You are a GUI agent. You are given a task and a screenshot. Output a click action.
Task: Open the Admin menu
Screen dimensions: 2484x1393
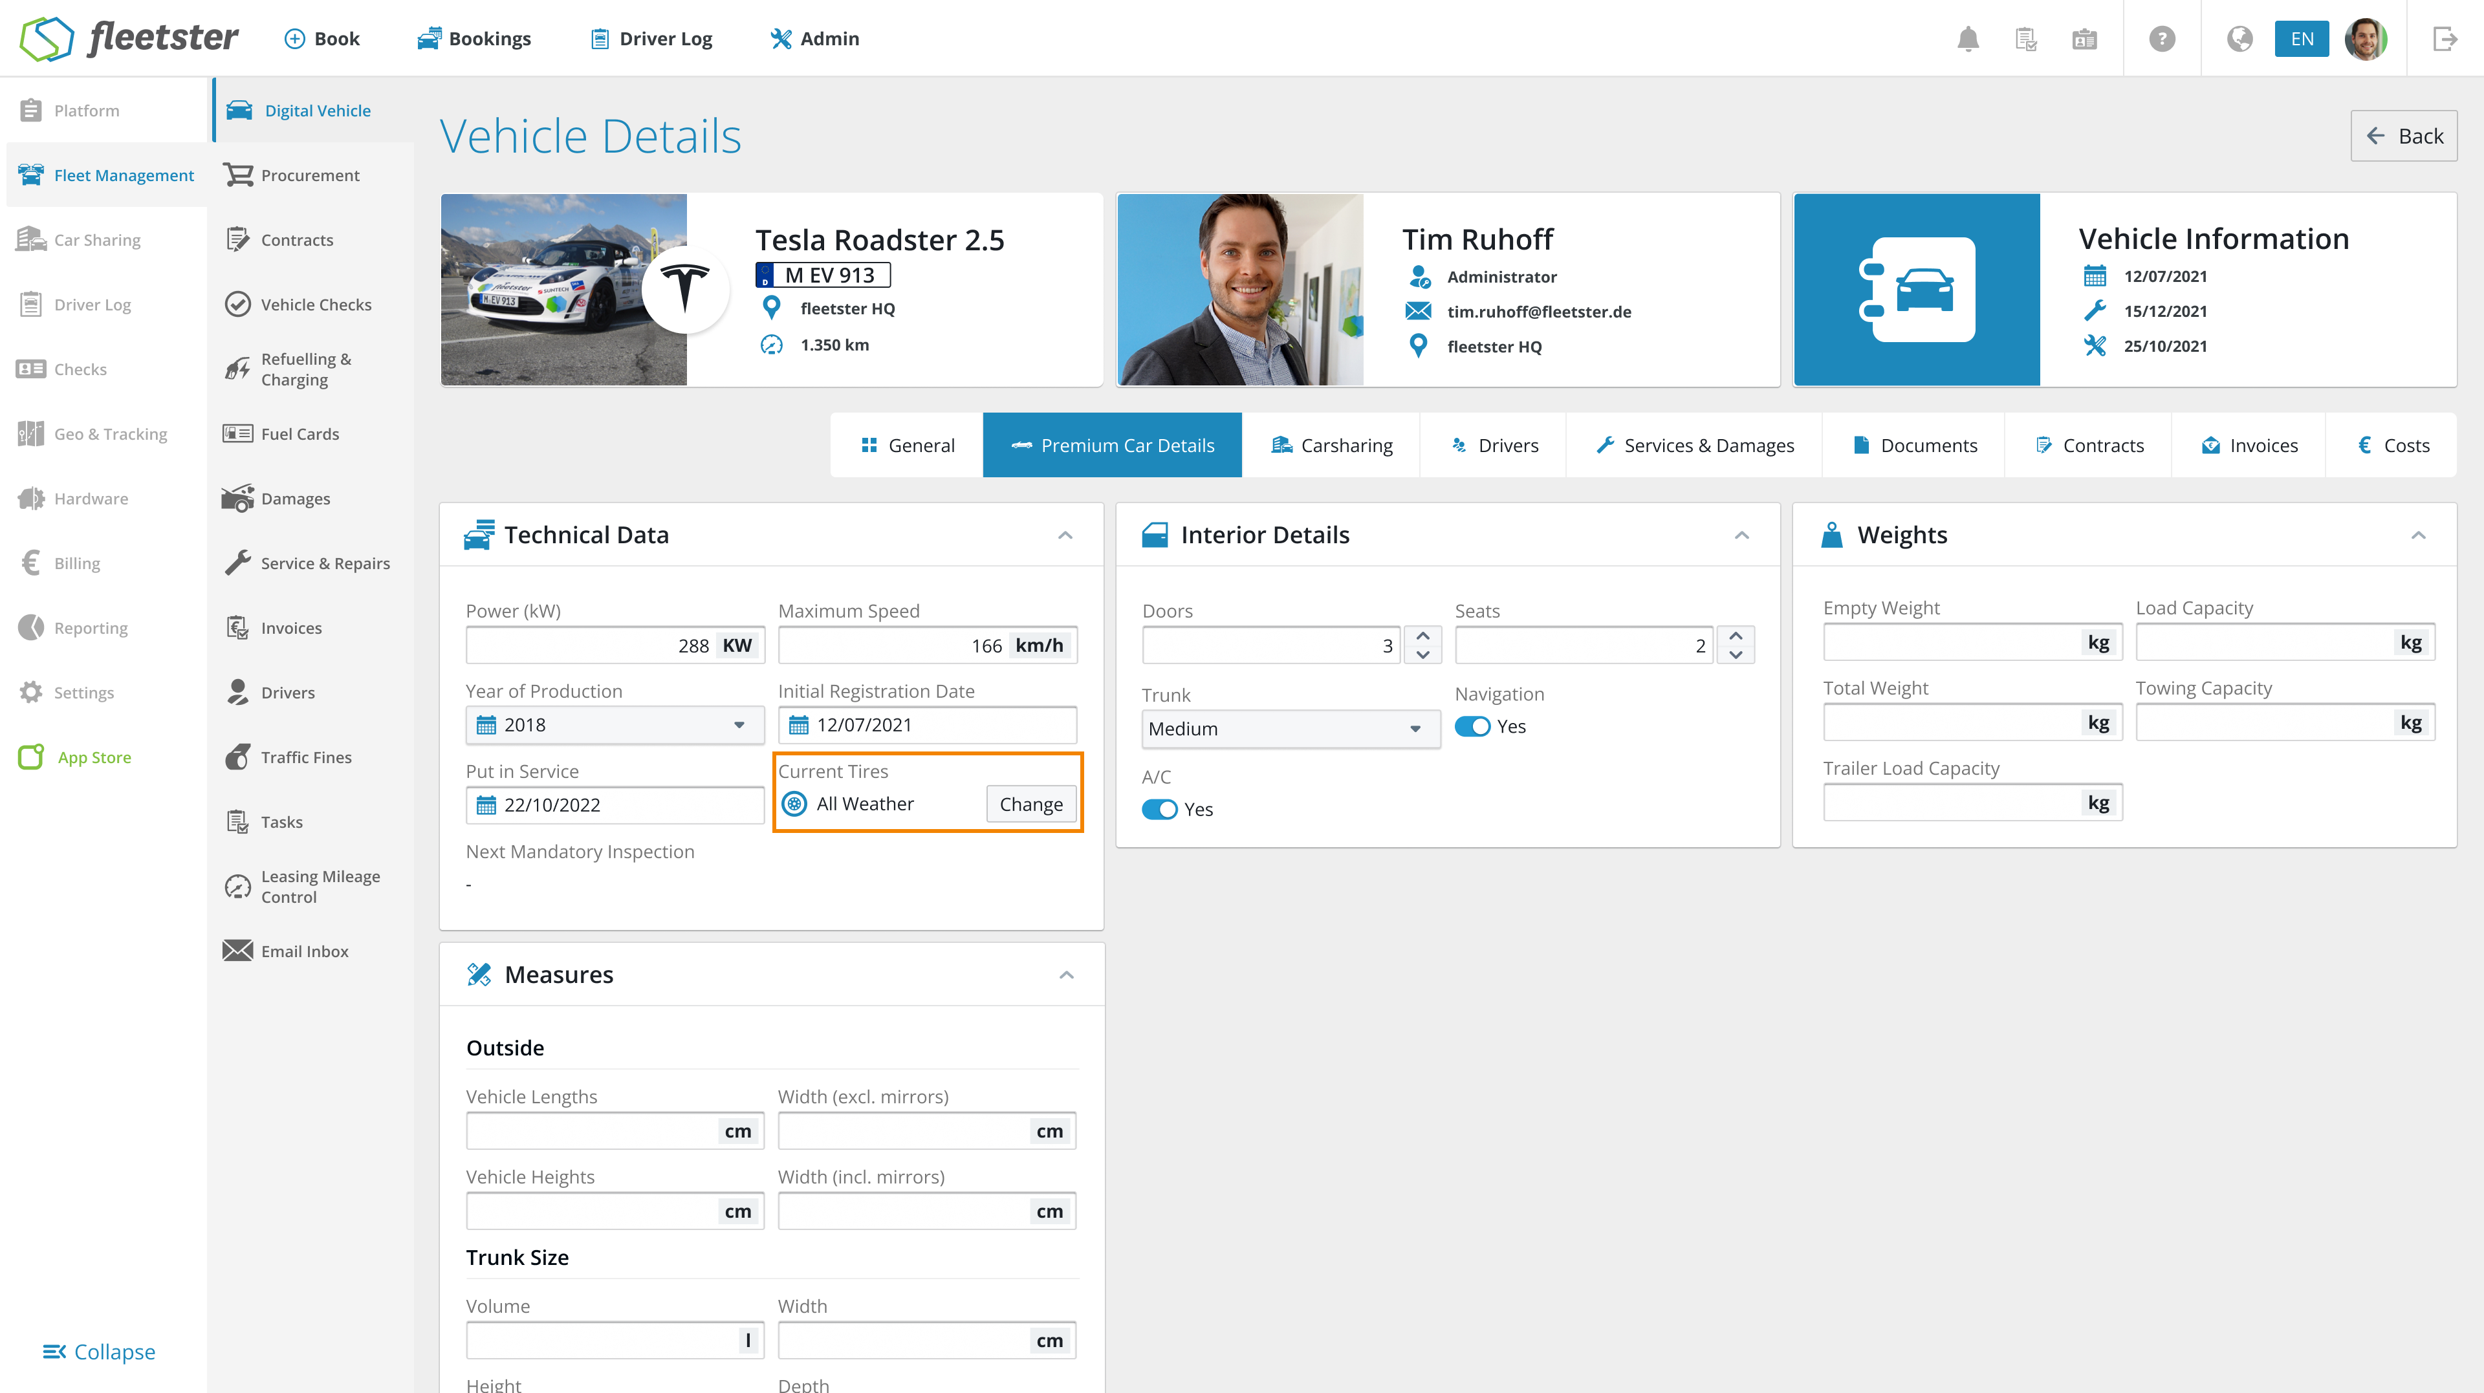tap(815, 39)
